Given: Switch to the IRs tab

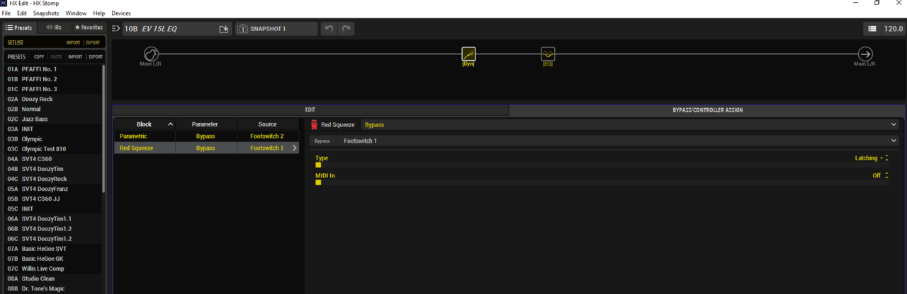Looking at the screenshot, I should tap(54, 28).
